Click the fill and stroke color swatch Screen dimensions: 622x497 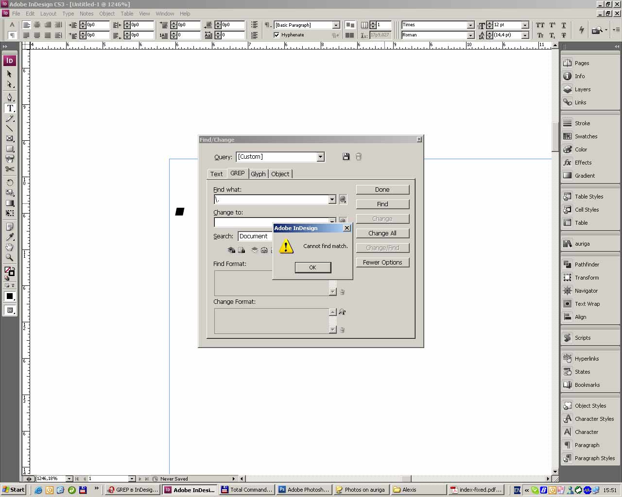pyautogui.click(x=9, y=272)
